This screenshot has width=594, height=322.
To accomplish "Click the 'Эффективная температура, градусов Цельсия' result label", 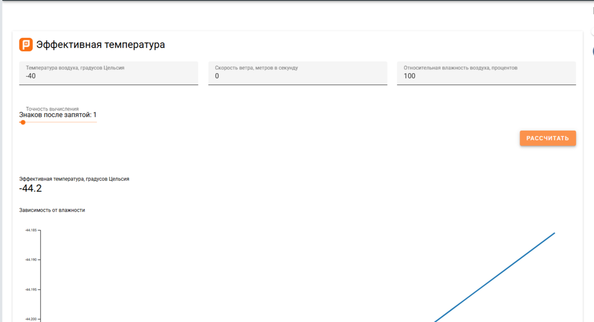I will tap(74, 179).
